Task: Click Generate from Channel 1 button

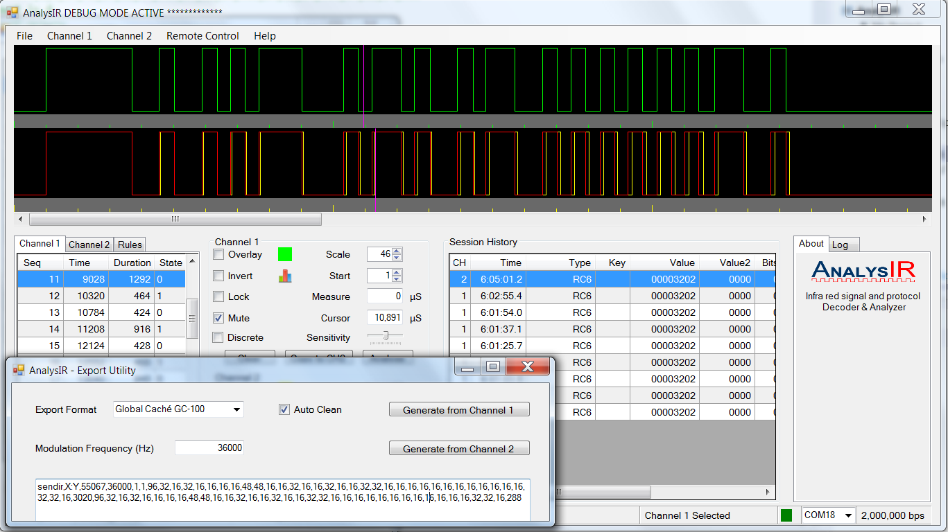Action: click(458, 410)
